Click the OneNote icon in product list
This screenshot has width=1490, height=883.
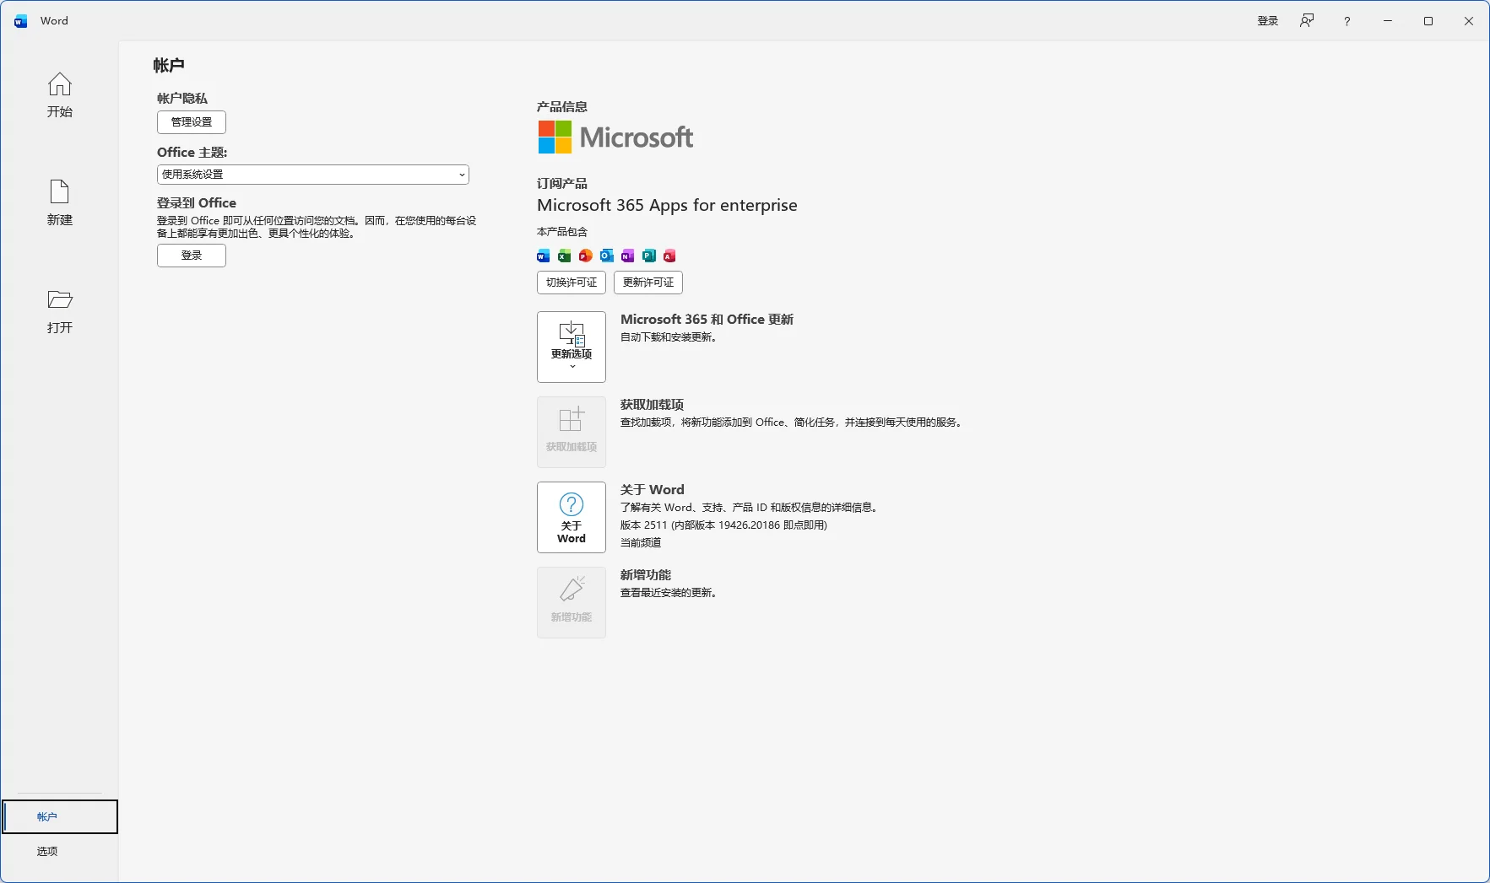(x=627, y=256)
